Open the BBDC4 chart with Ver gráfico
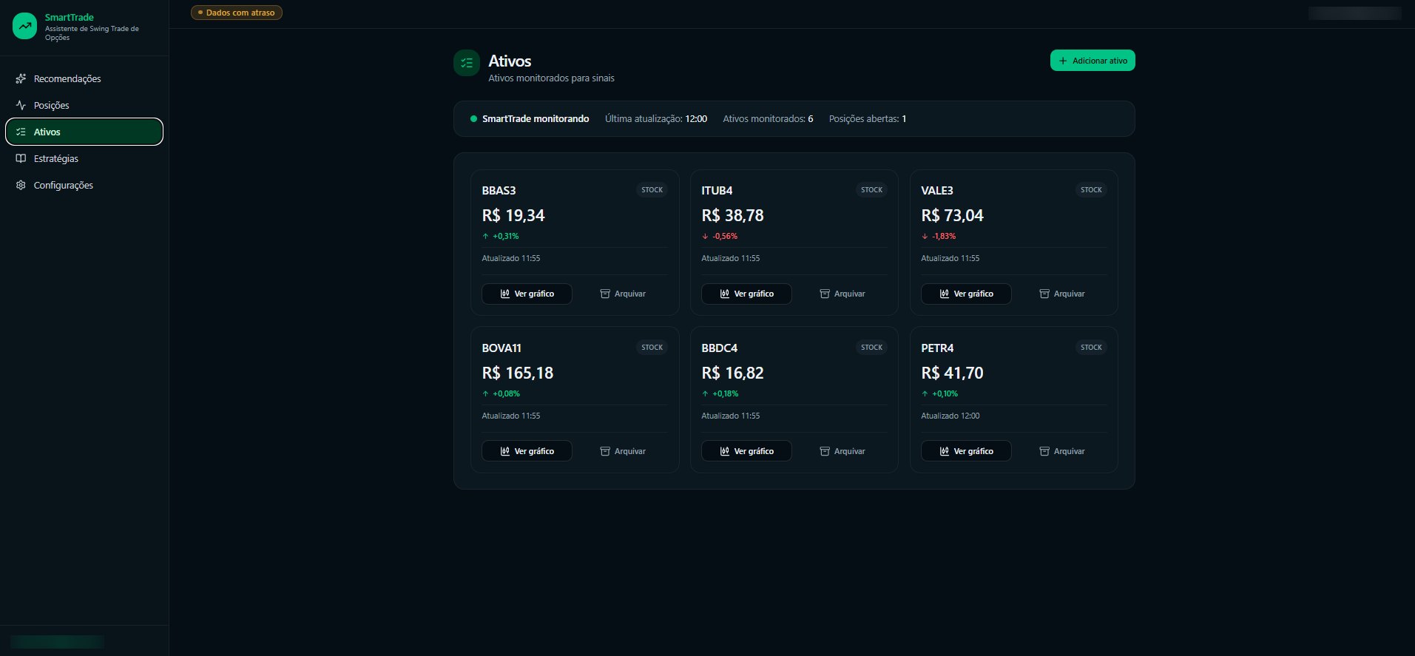 (x=746, y=451)
